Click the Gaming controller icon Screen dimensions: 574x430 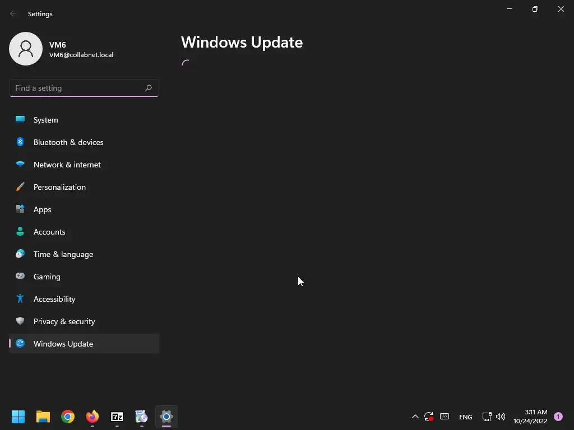point(20,276)
